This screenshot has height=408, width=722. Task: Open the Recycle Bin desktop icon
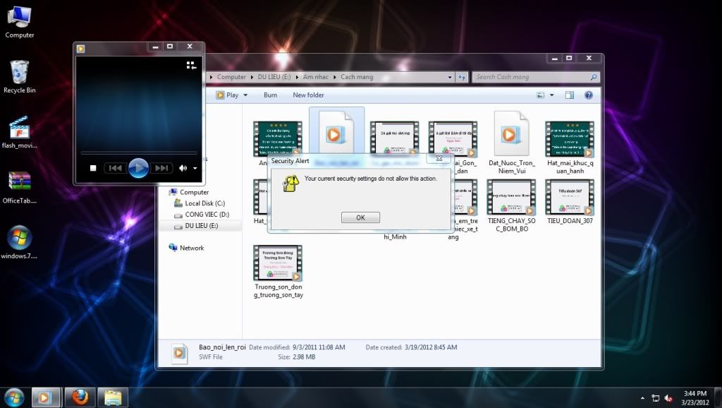point(19,77)
